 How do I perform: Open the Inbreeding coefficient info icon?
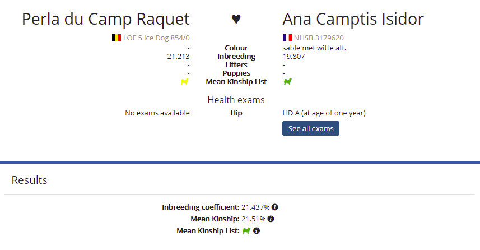click(x=274, y=207)
